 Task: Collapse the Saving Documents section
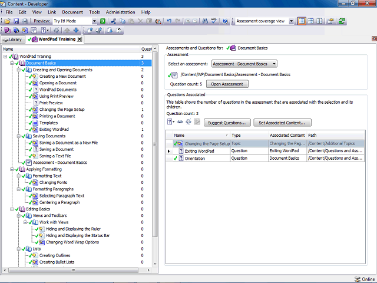pos(18,136)
